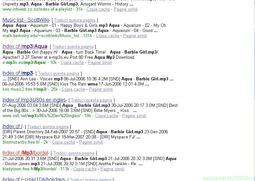Open the 'Index of /mp3/Aqua' result
Image resolution: width=255 pixels, height=181 pixels.
point(25,46)
